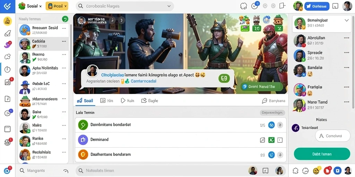Click the notification clock icon with blue badge

tap(255, 6)
